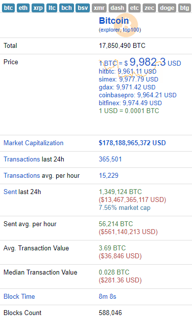This screenshot has height=319, width=192.
Task: Select the btc coin button
Action: pyautogui.click(x=8, y=8)
